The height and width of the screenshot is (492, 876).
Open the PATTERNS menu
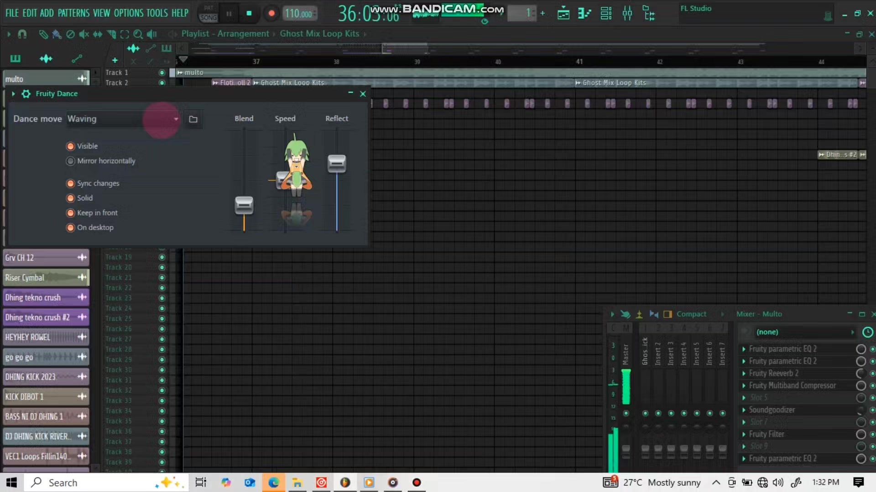click(x=73, y=13)
